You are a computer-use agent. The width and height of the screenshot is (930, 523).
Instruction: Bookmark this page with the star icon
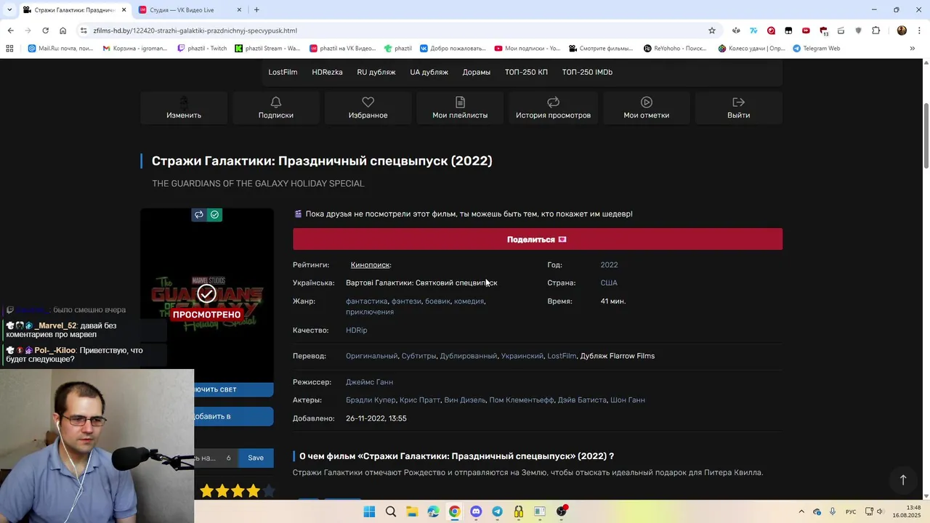712,31
